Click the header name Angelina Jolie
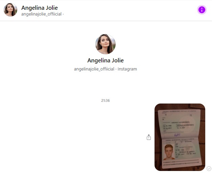This screenshot has height=174, width=212. [x=40, y=8]
